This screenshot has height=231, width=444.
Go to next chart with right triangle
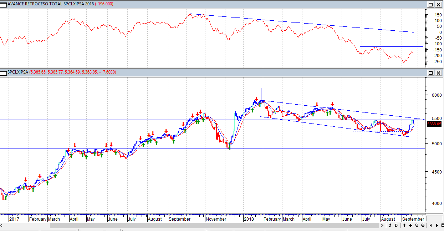pyautogui.click(x=437, y=225)
